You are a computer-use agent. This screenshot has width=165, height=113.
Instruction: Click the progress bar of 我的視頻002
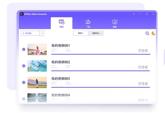pyautogui.click(x=100, y=71)
